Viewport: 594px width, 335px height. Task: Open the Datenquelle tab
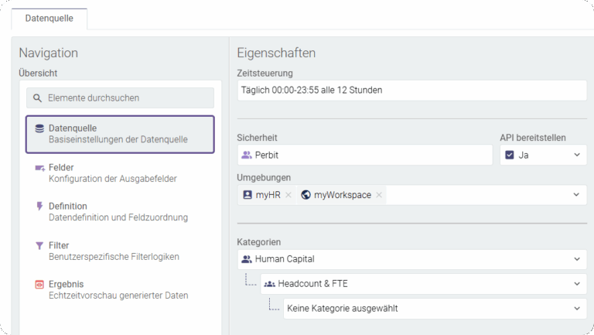pos(49,19)
